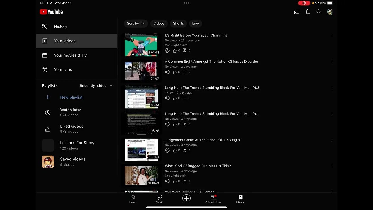
Task: Switch to Shorts in bottom bar
Action: (159, 199)
